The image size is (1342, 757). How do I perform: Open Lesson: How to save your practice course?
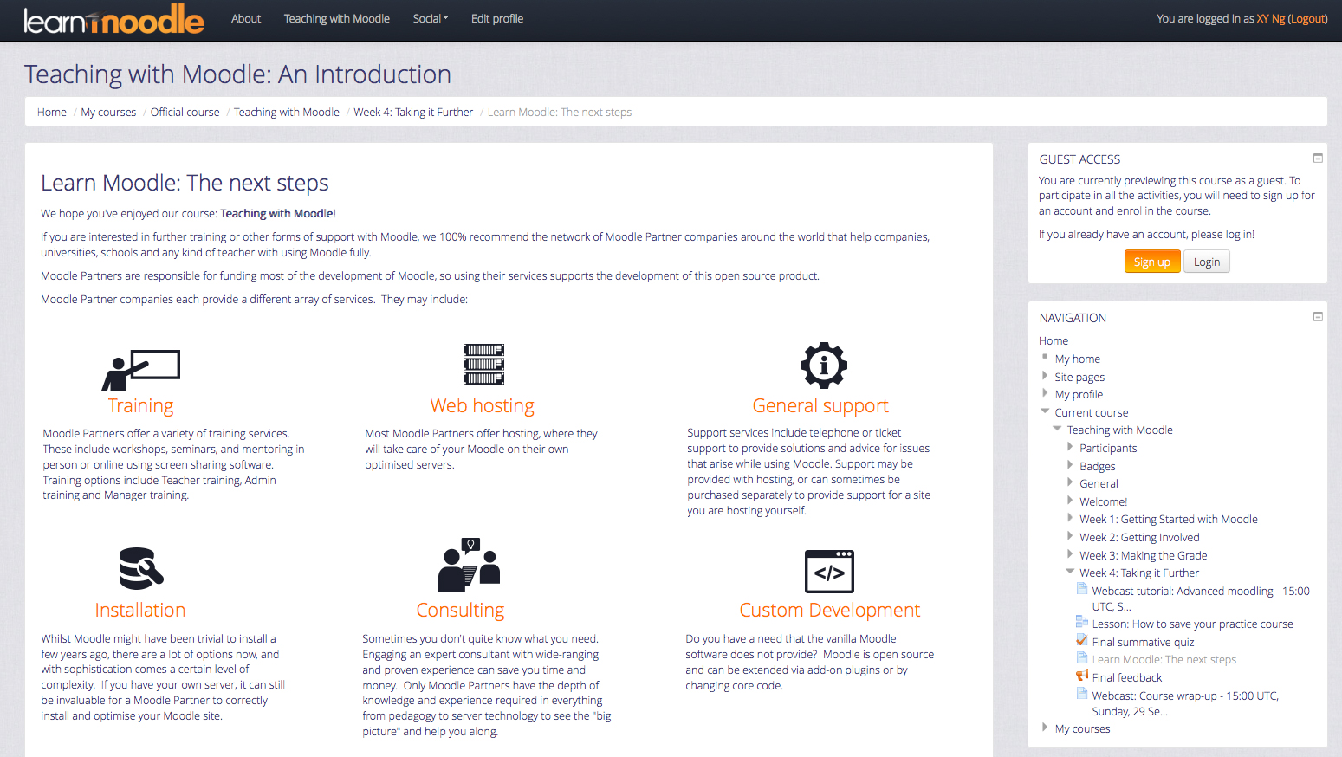1192,624
